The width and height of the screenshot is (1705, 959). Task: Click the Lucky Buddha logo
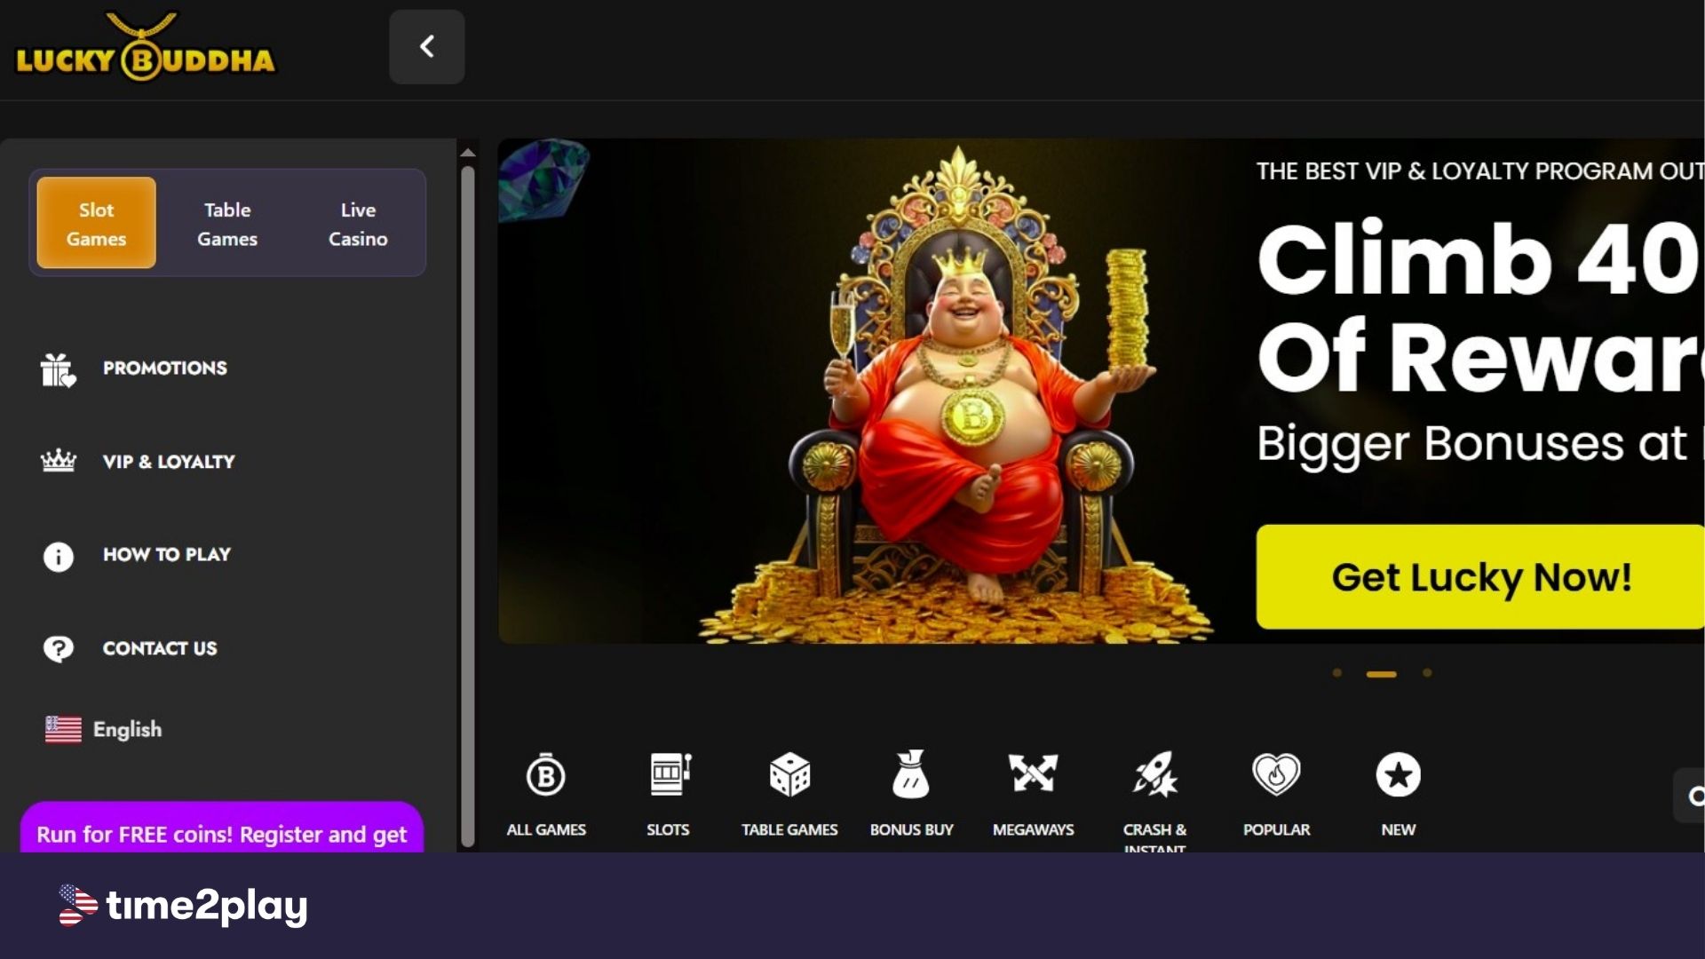click(146, 47)
